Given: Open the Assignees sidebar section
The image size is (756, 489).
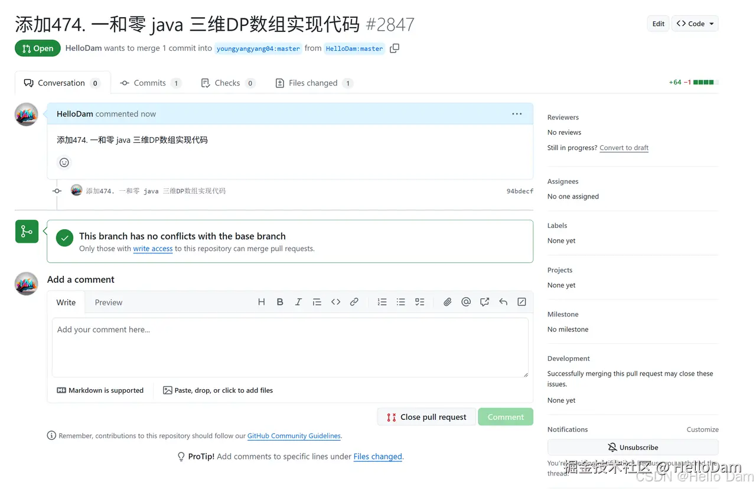Looking at the screenshot, I should 563,181.
